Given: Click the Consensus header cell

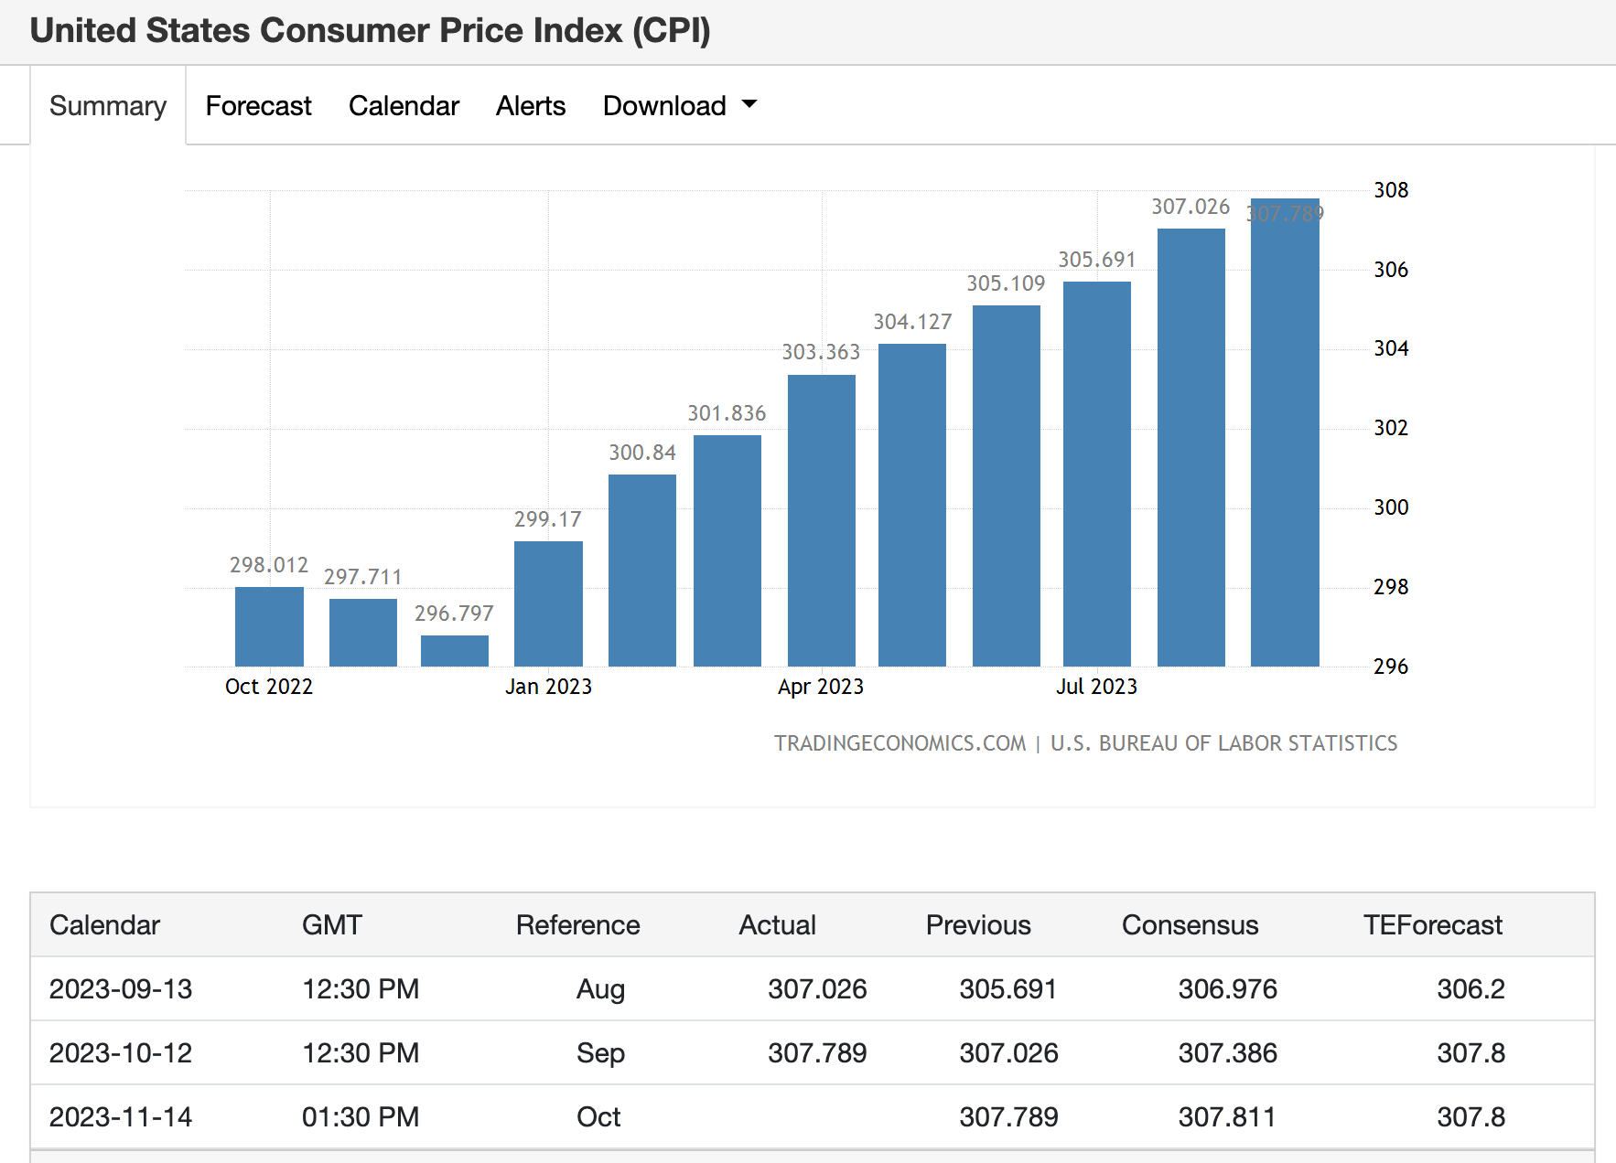Looking at the screenshot, I should [1190, 924].
